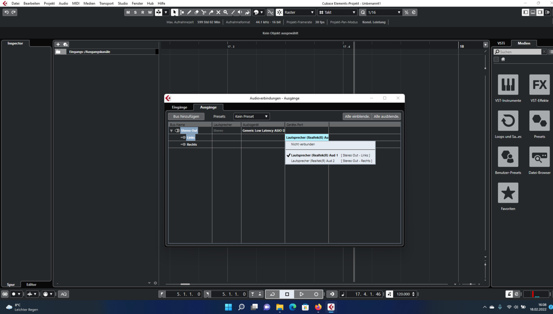Toggle the metronome click button
This screenshot has width=553, height=314.
click(509, 294)
